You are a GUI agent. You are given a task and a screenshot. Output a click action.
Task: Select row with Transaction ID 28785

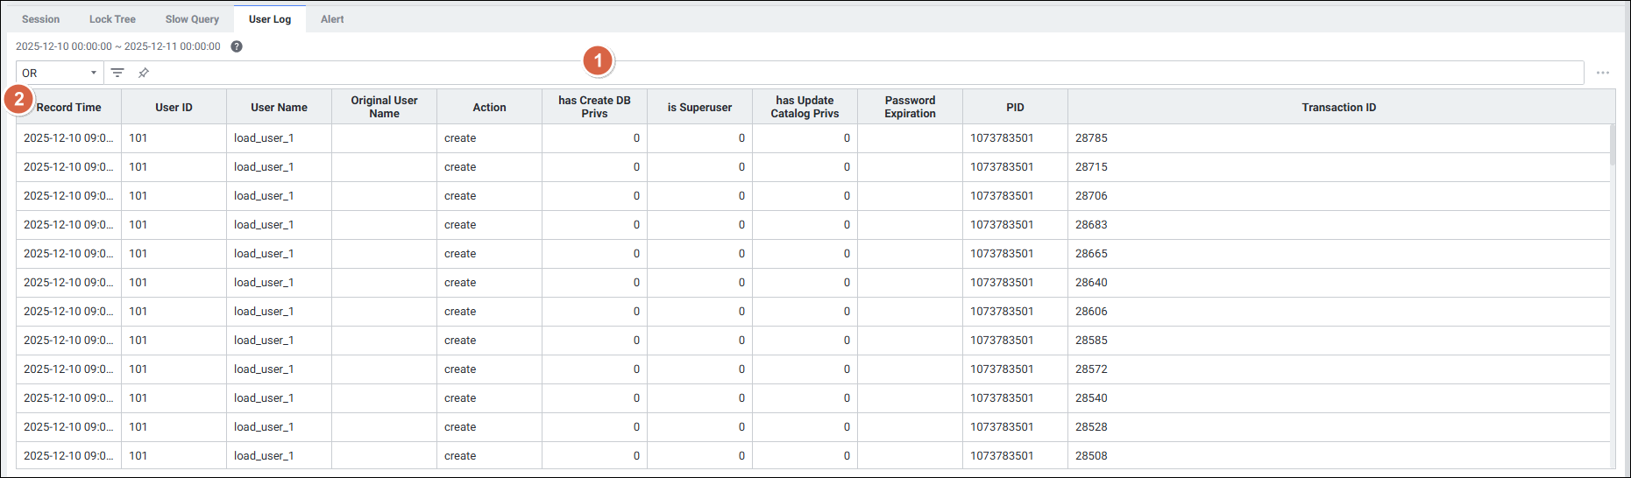(1091, 138)
